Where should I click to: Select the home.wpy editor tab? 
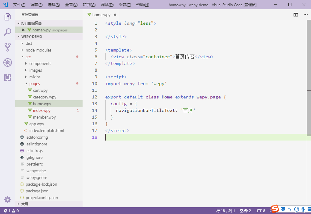[101, 15]
